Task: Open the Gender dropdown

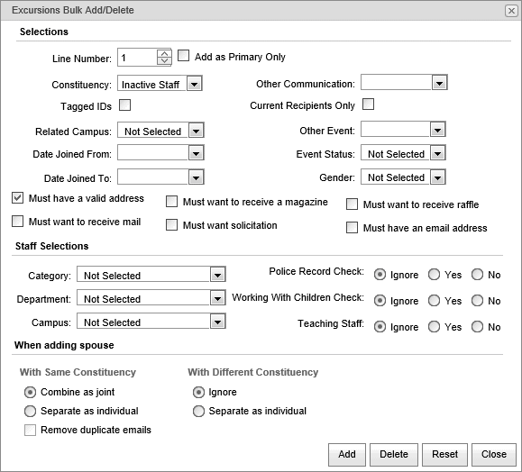Action: [x=438, y=177]
